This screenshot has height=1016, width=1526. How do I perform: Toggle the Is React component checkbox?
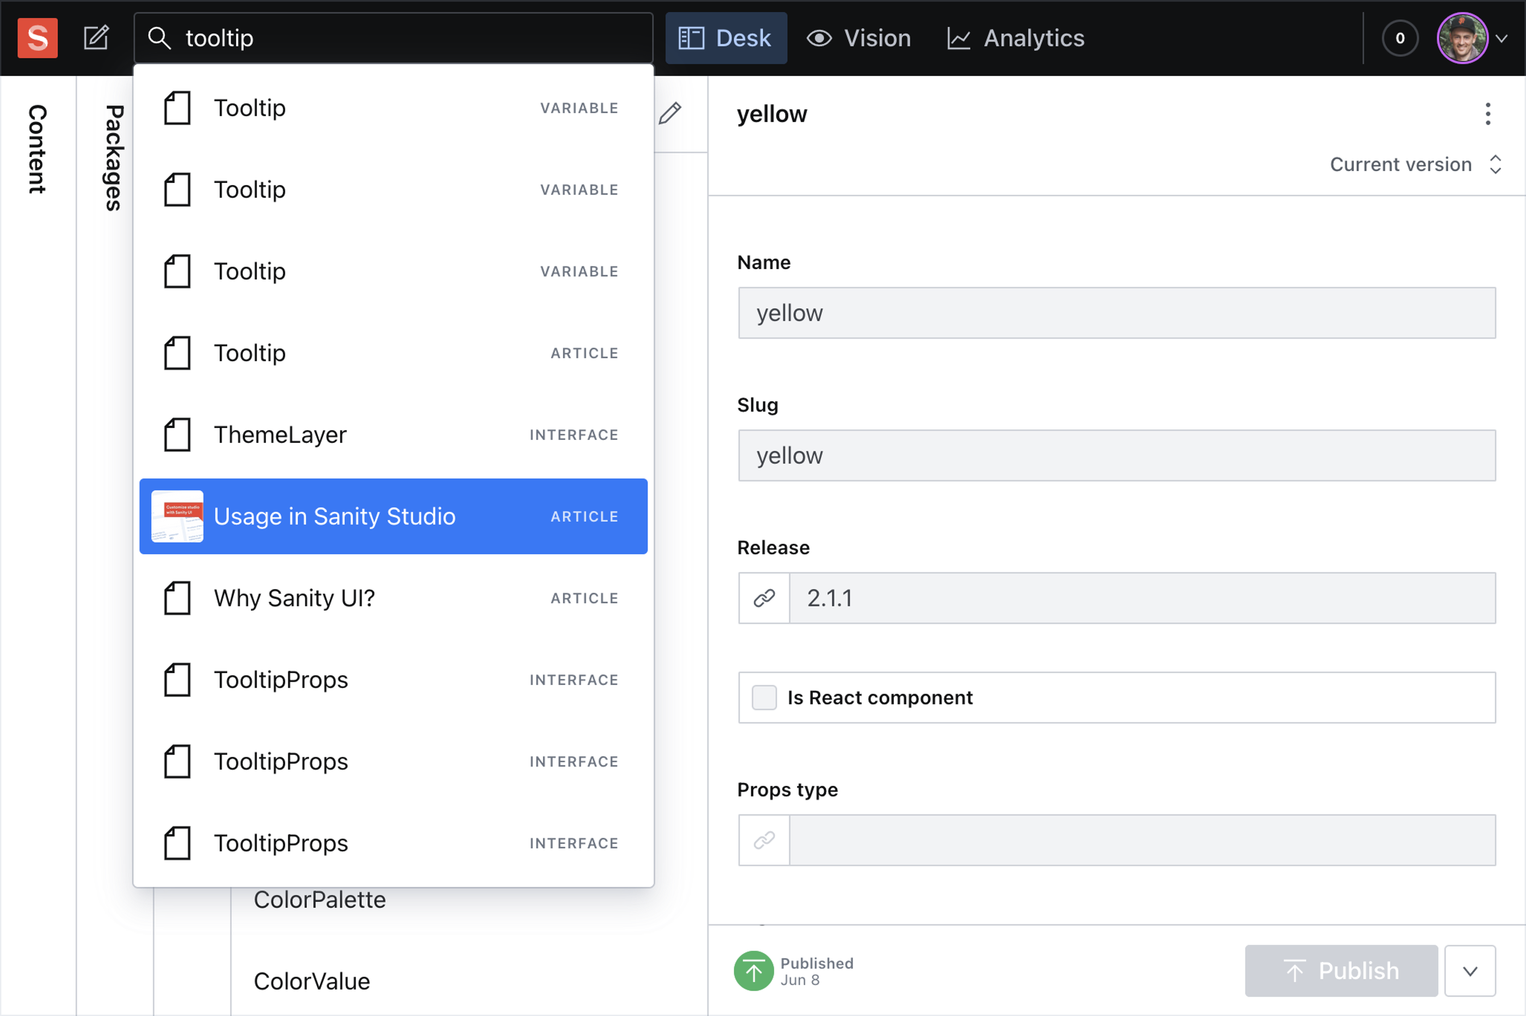tap(764, 697)
